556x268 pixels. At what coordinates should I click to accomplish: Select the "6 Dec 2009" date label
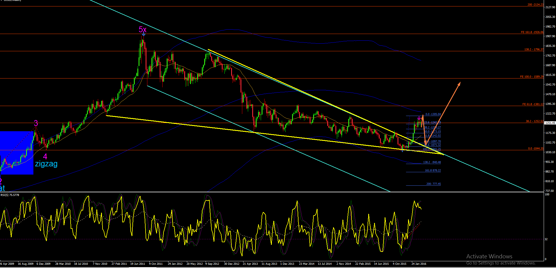pos(44,264)
